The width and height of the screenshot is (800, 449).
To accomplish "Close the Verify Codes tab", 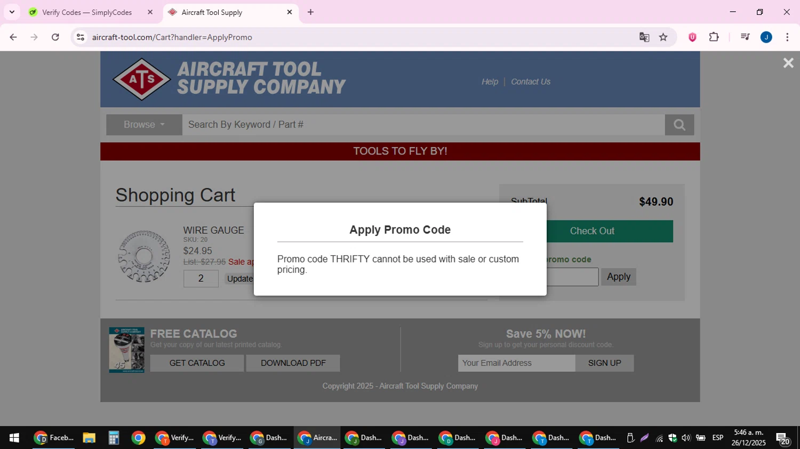I will point(150,12).
